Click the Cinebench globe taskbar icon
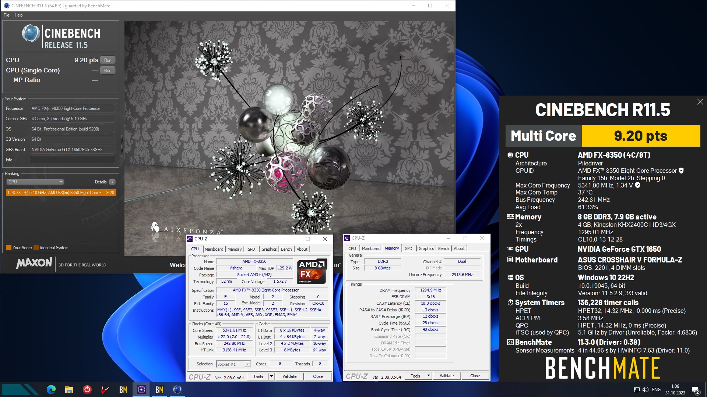 pos(177,390)
